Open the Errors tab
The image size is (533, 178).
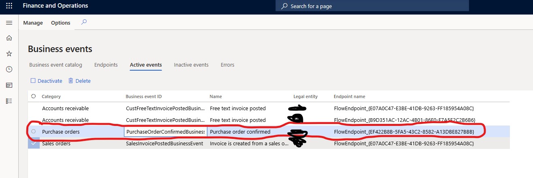228,65
